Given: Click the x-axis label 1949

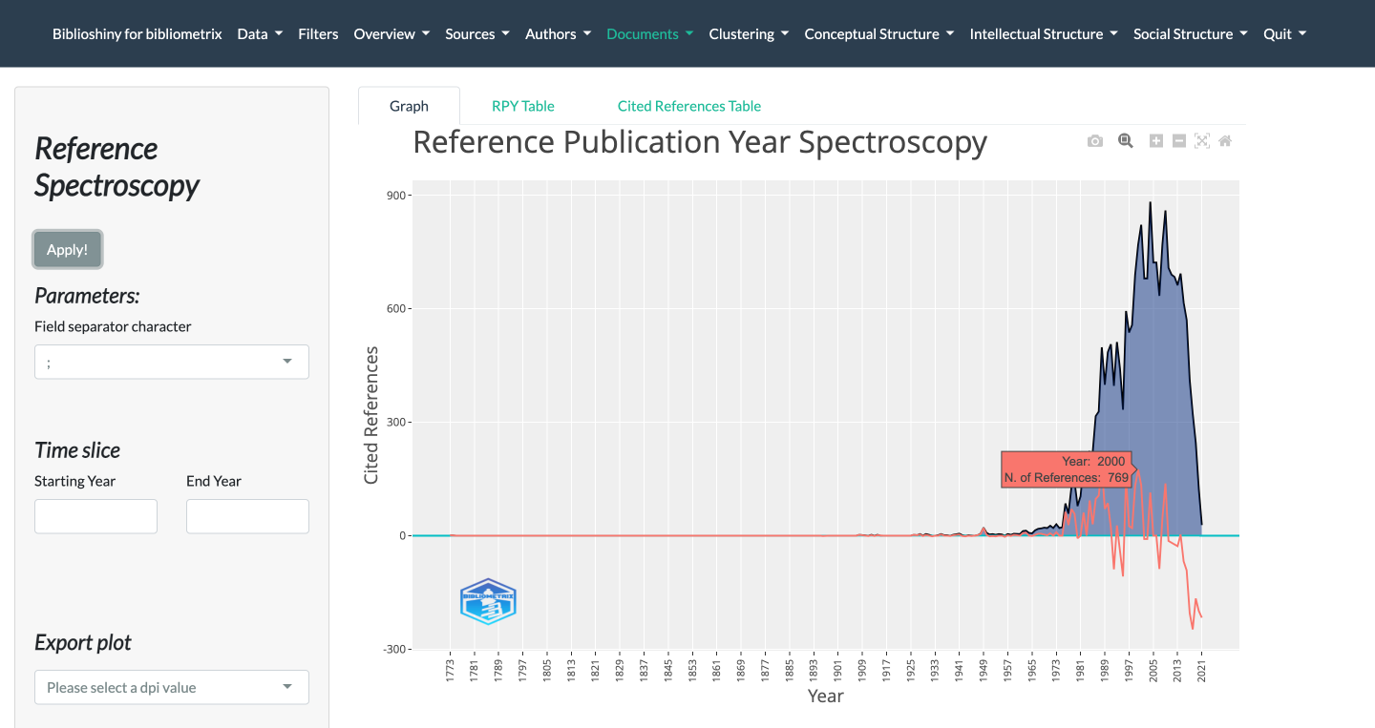Looking at the screenshot, I should pyautogui.click(x=984, y=670).
